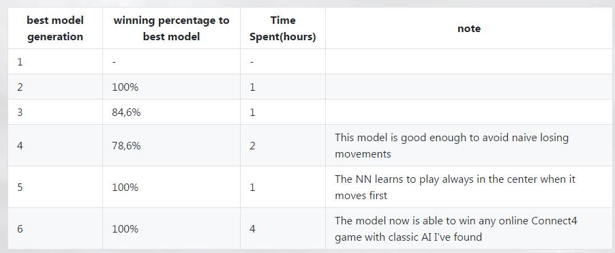Viewport: 615px width, 253px height.
Task: Select the 100% cell in generation 5 row
Action: (x=171, y=187)
